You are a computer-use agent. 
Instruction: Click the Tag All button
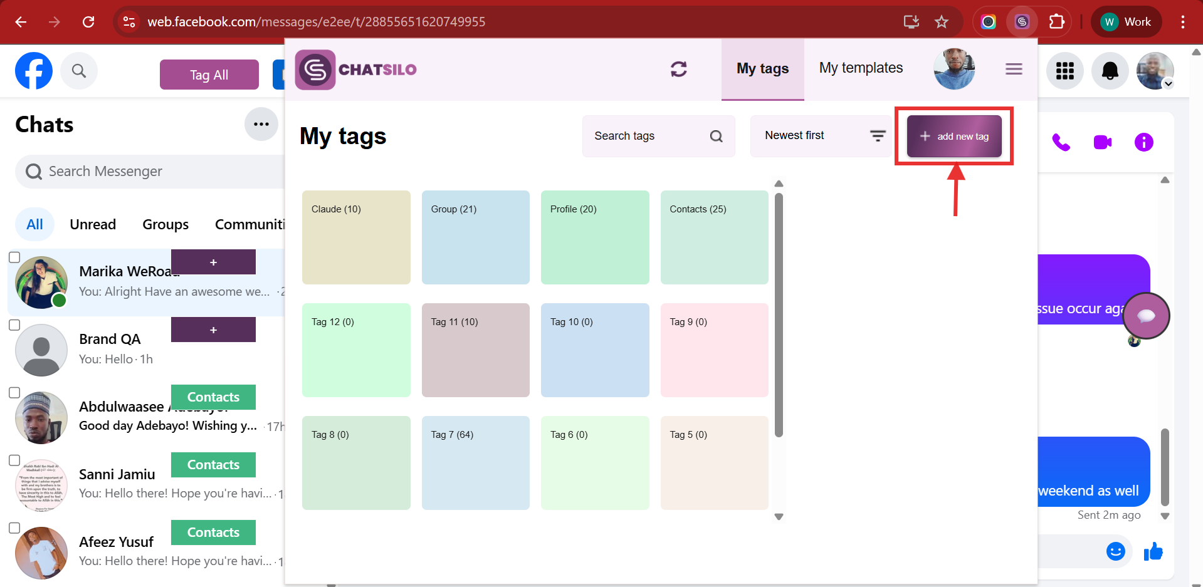(209, 75)
